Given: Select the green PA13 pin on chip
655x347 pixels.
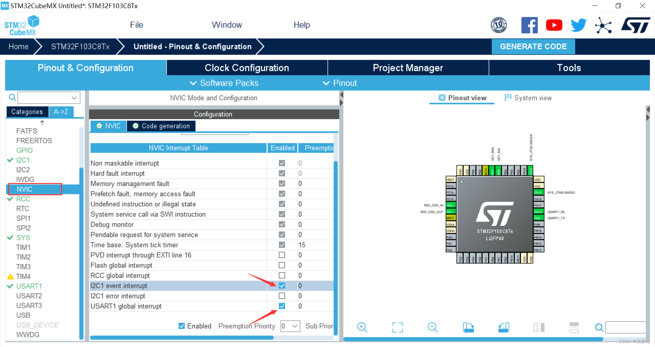Looking at the screenshot, I should (x=538, y=193).
